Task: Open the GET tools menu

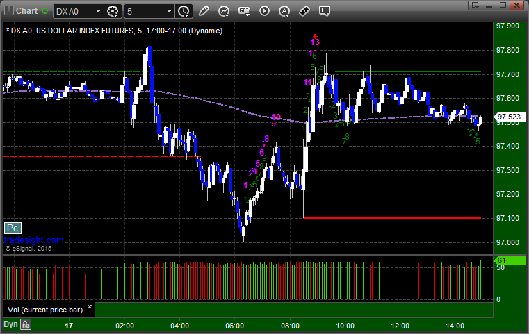Action: pyautogui.click(x=244, y=11)
